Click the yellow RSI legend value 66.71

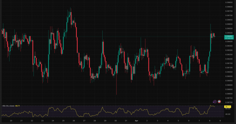coord(18,106)
